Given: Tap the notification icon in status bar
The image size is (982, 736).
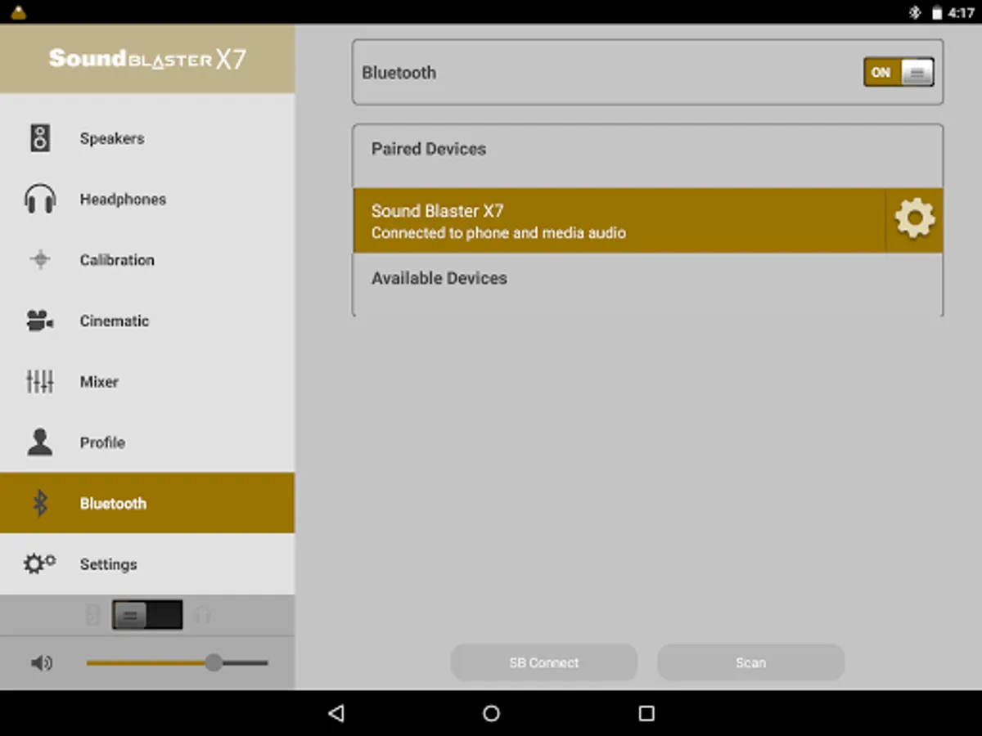Looking at the screenshot, I should [x=19, y=13].
